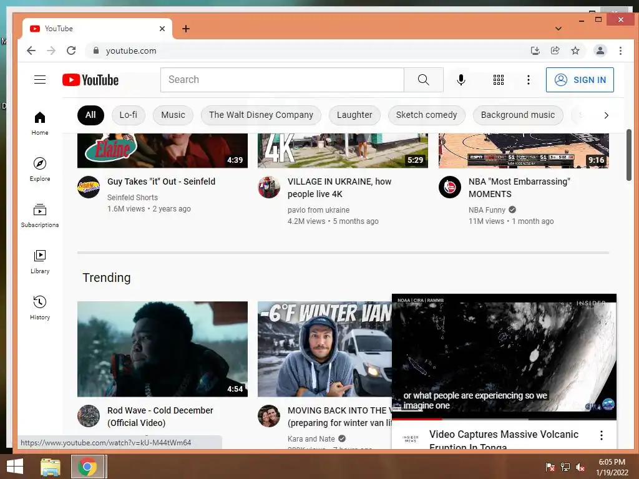
Task: Select the All filter chip
Action: tap(90, 115)
